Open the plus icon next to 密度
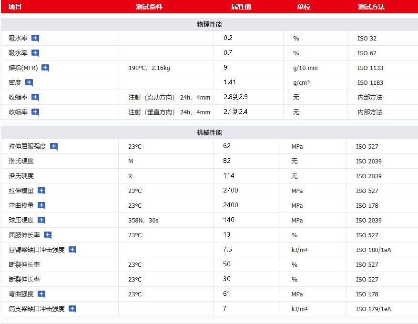 29,82
